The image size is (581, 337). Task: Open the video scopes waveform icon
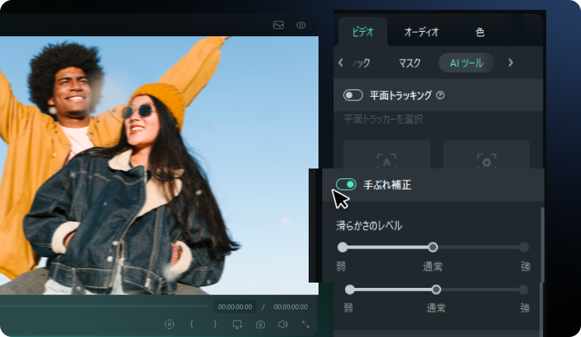click(x=278, y=25)
